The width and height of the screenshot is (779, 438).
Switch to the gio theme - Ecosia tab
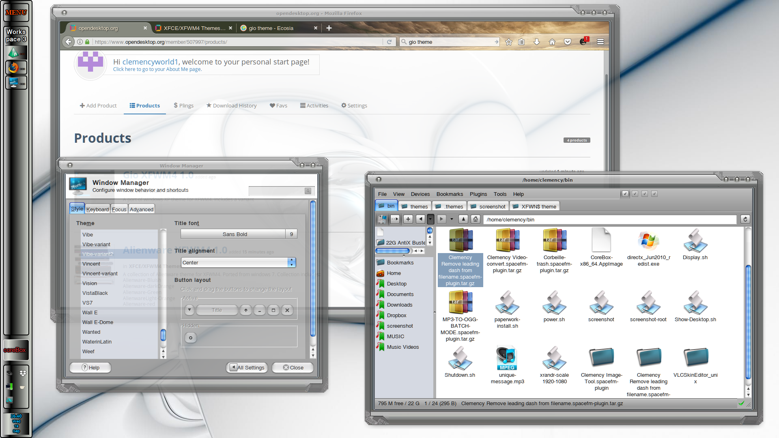[x=278, y=28]
